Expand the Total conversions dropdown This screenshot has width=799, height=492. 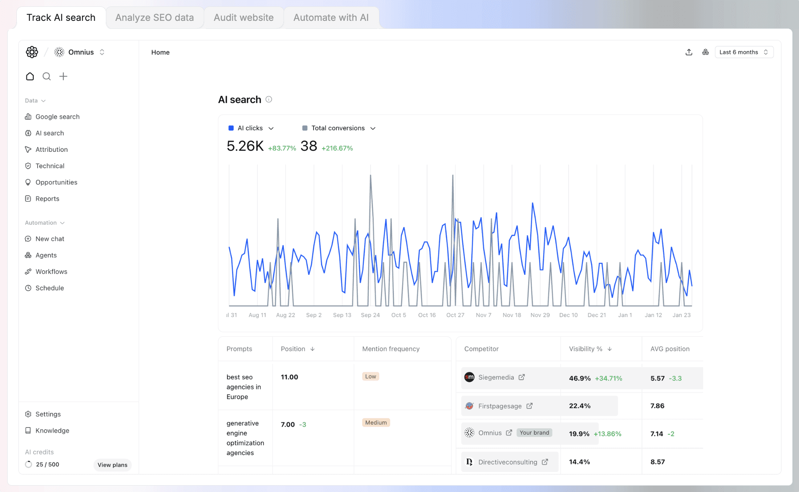[x=373, y=128]
